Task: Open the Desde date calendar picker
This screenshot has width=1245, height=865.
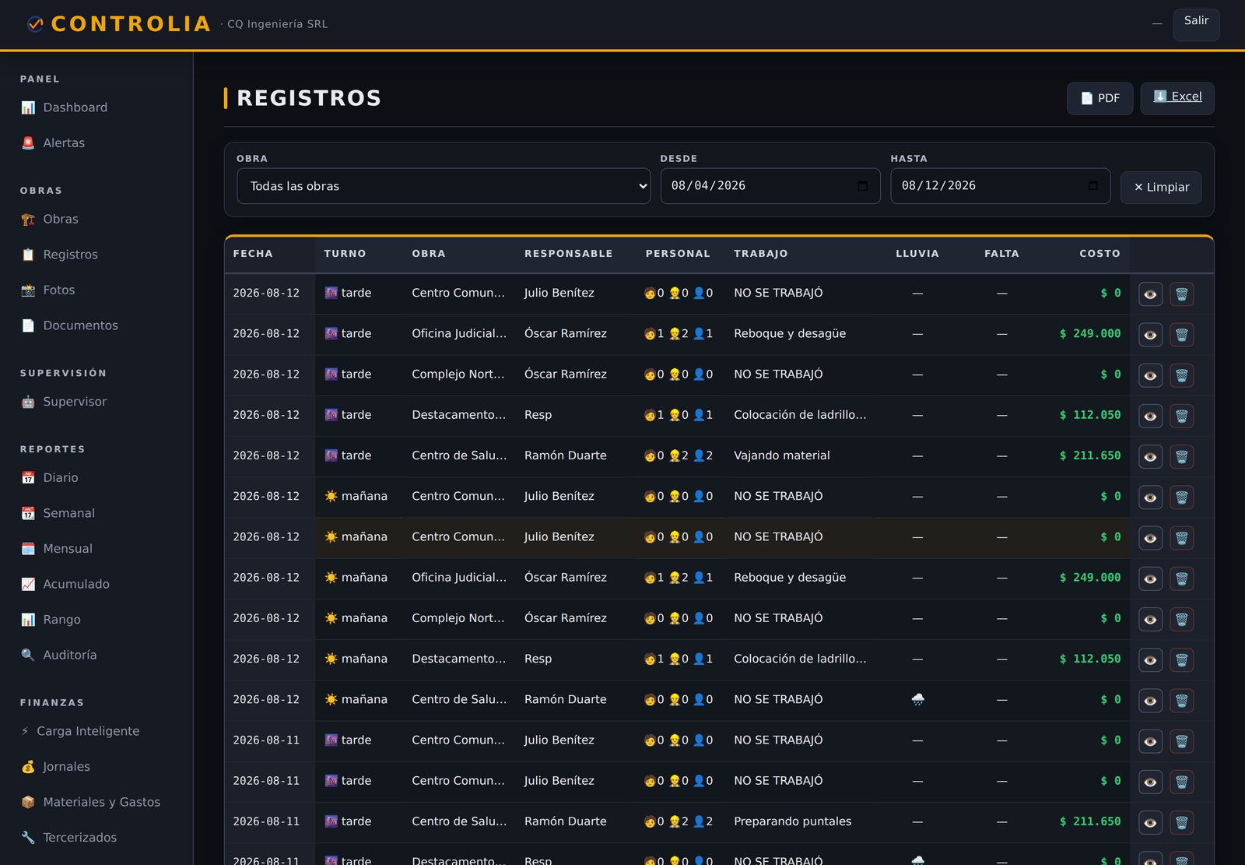Action: pyautogui.click(x=862, y=186)
